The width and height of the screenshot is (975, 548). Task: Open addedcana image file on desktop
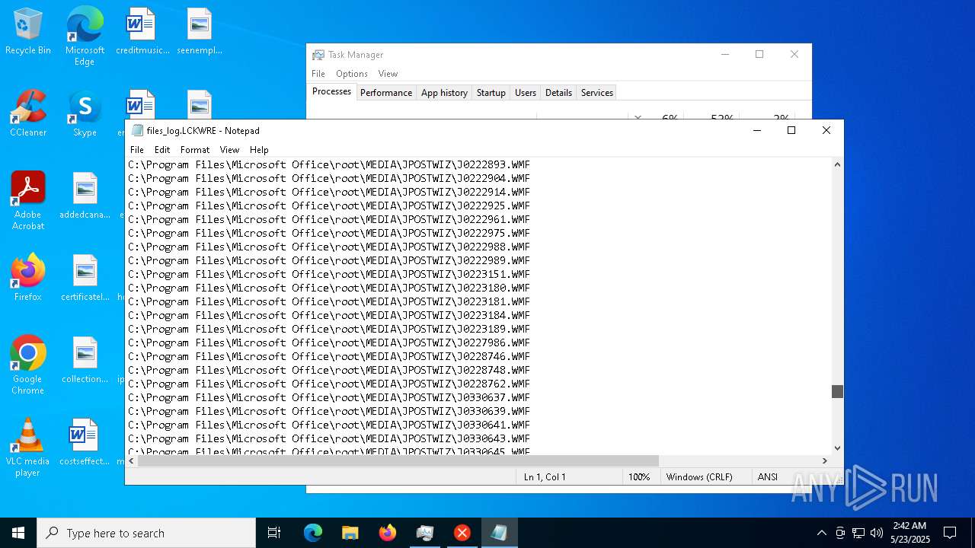(85, 196)
